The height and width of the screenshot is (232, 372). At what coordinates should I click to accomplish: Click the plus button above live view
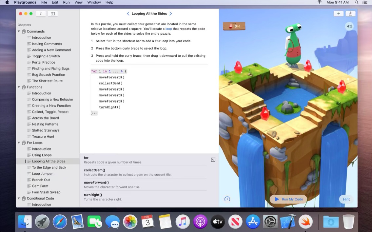click(339, 13)
